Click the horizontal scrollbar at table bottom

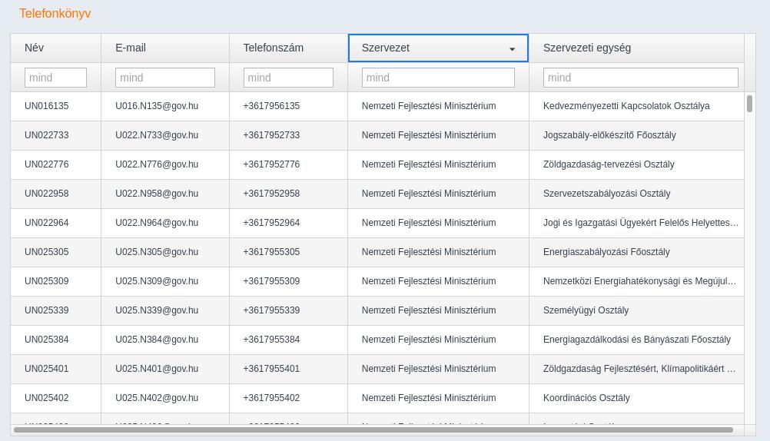[x=373, y=429]
